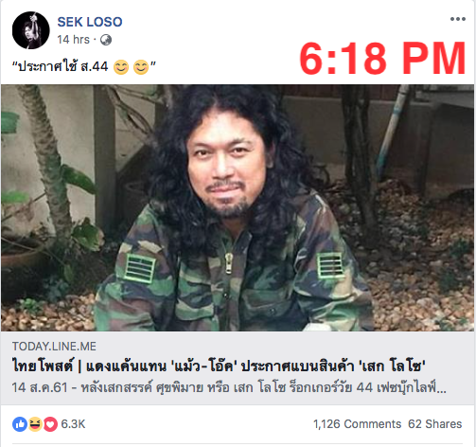Viewport: 476px width, 447px height.
Task: Open the three-dot post options menu
Action: point(458,19)
